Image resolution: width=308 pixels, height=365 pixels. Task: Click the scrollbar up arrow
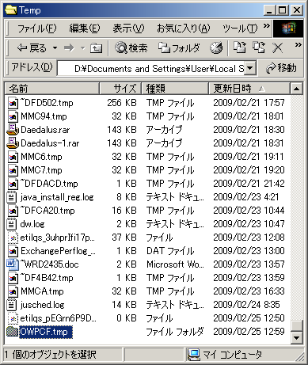click(x=296, y=89)
